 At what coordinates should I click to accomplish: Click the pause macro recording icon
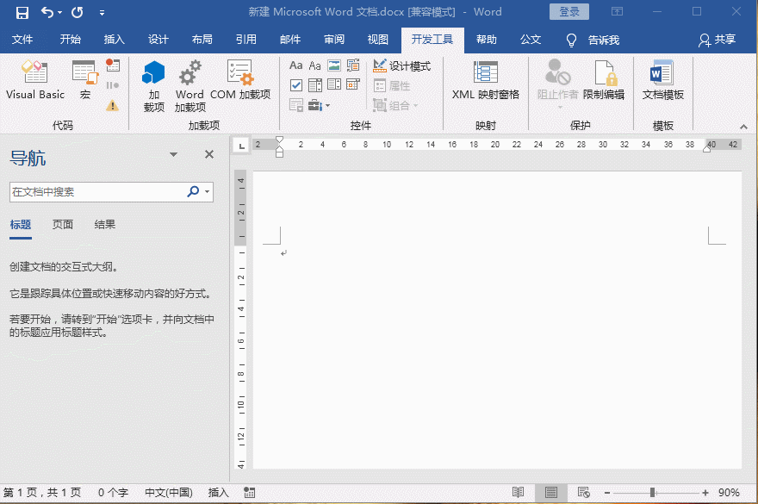coord(113,85)
